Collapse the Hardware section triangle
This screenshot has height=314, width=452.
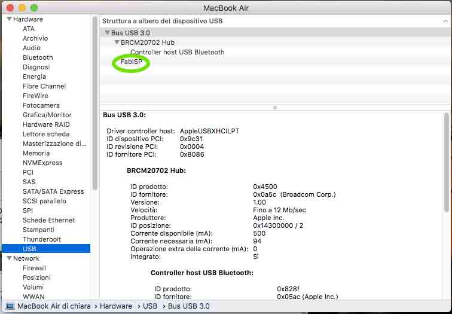pyautogui.click(x=9, y=19)
